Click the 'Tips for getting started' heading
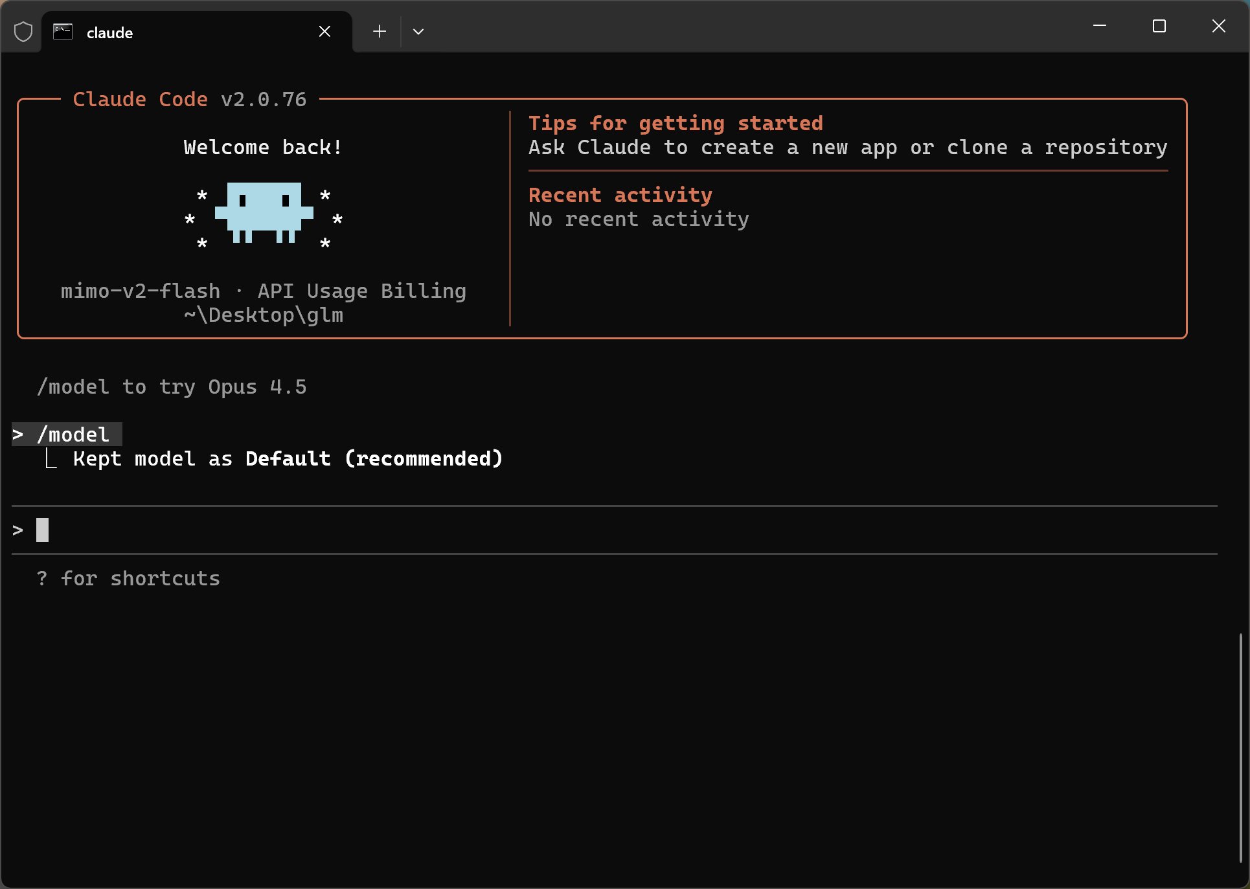 [x=676, y=123]
